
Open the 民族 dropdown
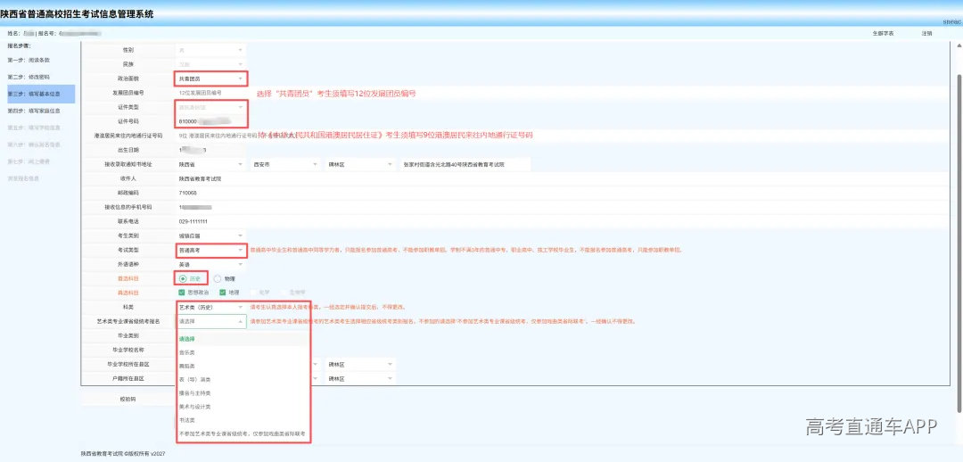[210, 64]
